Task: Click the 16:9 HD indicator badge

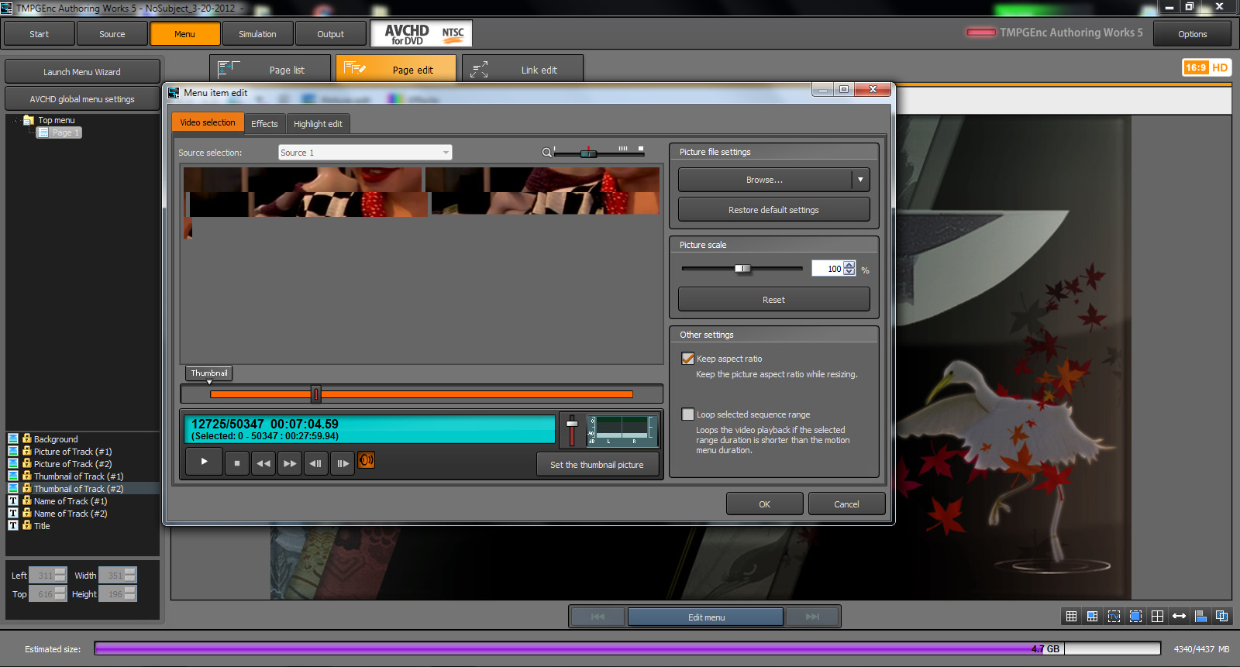Action: [x=1206, y=67]
